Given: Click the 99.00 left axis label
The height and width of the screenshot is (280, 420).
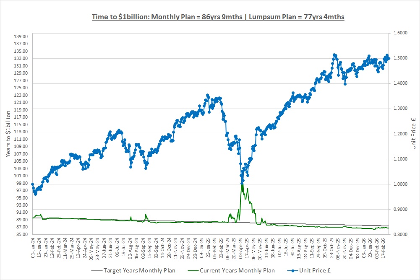Looking at the screenshot, I should click(x=21, y=183).
